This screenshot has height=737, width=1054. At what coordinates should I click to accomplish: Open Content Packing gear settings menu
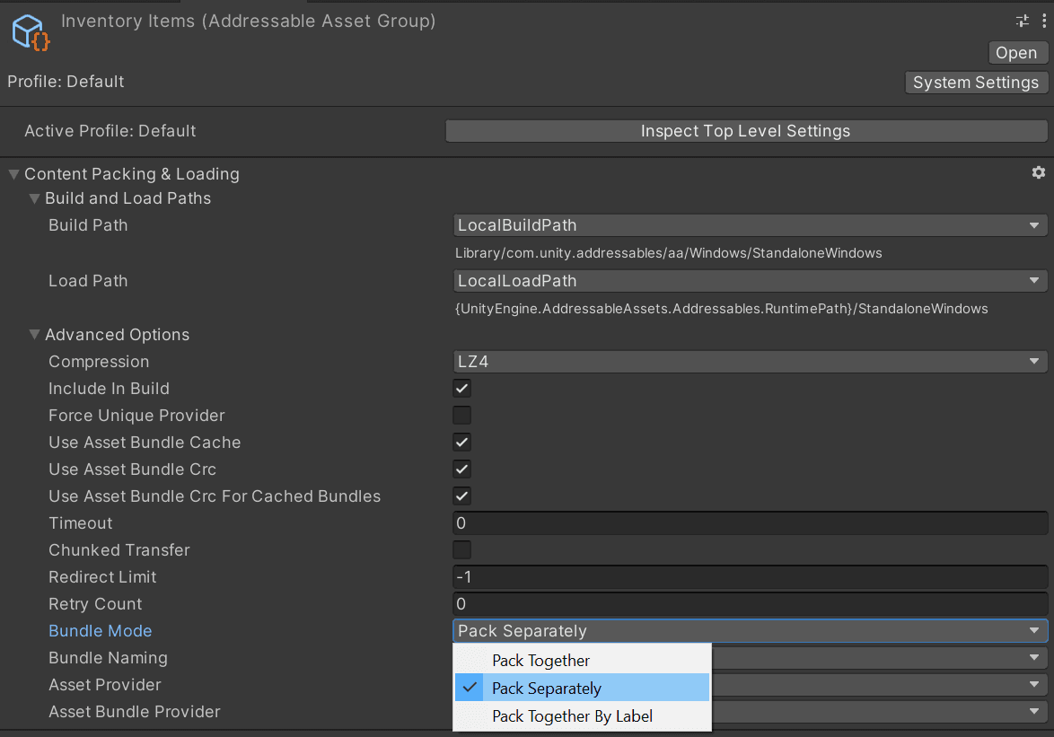(1038, 172)
